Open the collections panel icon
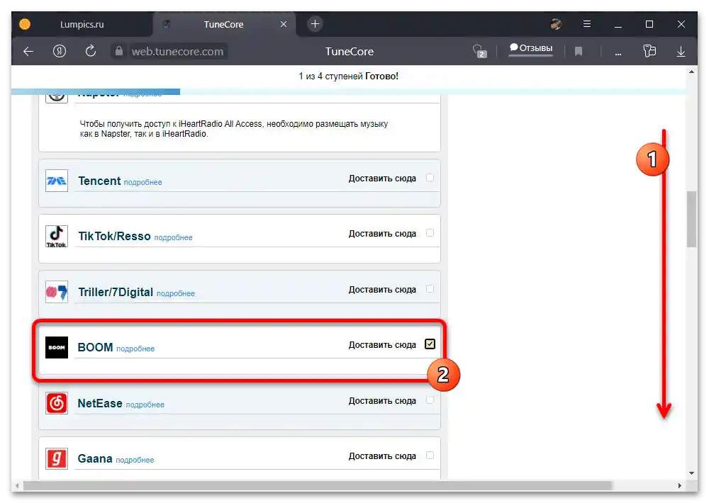Viewport: 709px width, 503px height. tap(649, 51)
